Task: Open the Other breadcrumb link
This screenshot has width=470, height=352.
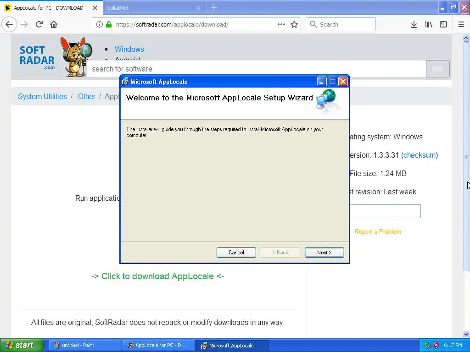Action: coord(87,96)
